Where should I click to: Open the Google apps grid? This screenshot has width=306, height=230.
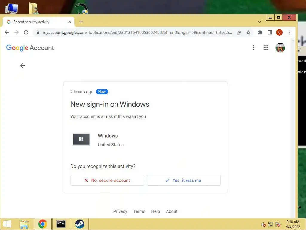(266, 48)
